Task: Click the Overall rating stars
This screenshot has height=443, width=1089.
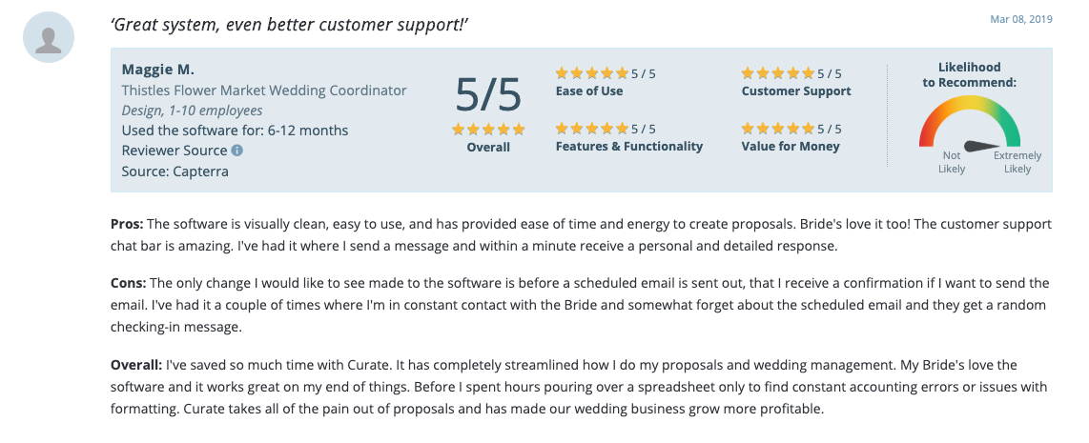Action: tap(488, 130)
